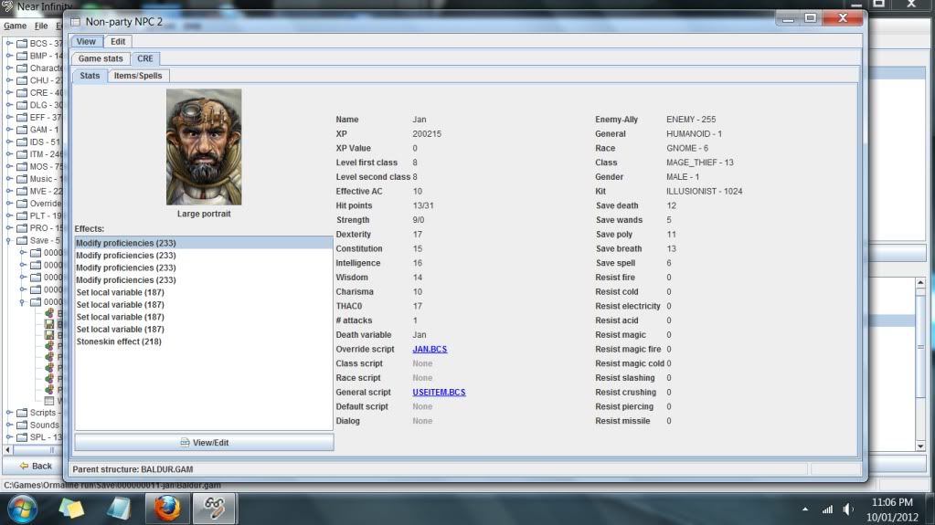
Task: Open the Game menu
Action: (x=16, y=26)
